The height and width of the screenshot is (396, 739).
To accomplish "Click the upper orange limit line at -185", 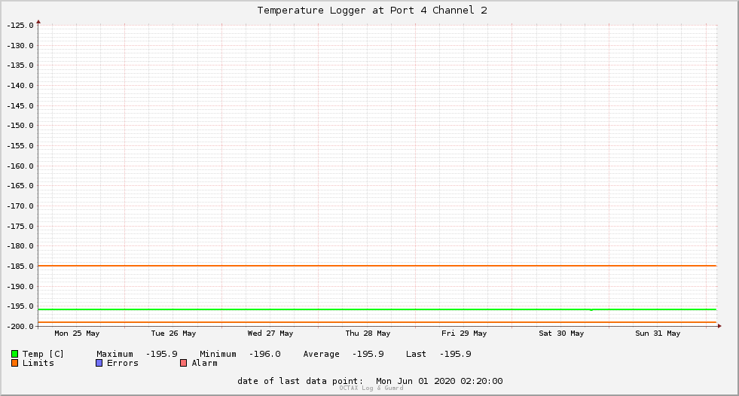I will (x=377, y=266).
